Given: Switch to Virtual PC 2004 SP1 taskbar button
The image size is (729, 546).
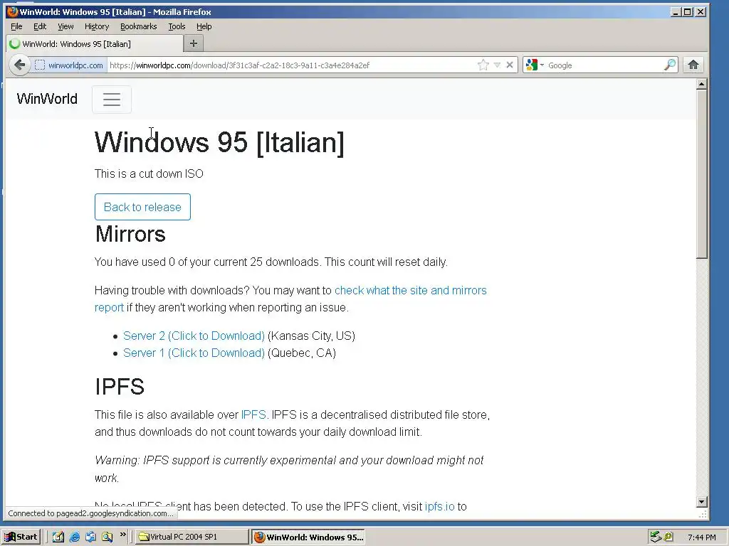Looking at the screenshot, I should click(192, 537).
